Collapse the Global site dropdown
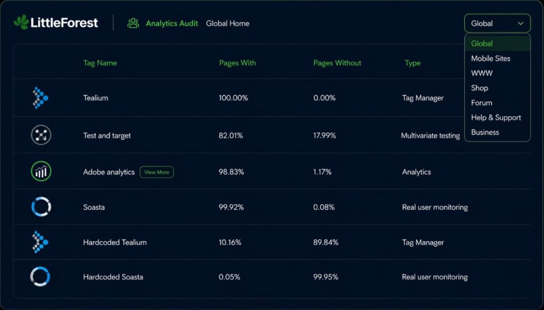This screenshot has height=310, width=544. point(497,23)
